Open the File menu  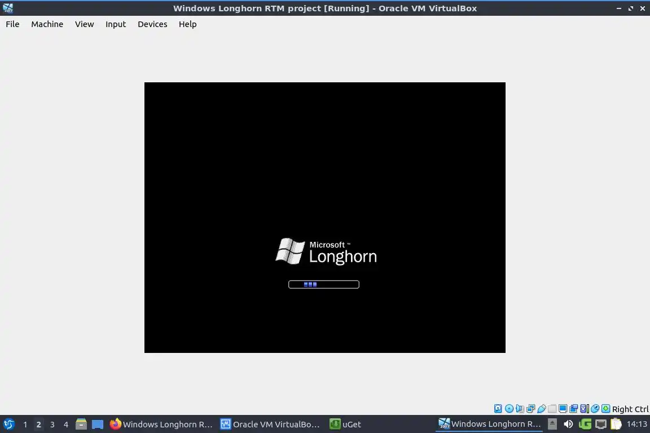[x=12, y=24]
